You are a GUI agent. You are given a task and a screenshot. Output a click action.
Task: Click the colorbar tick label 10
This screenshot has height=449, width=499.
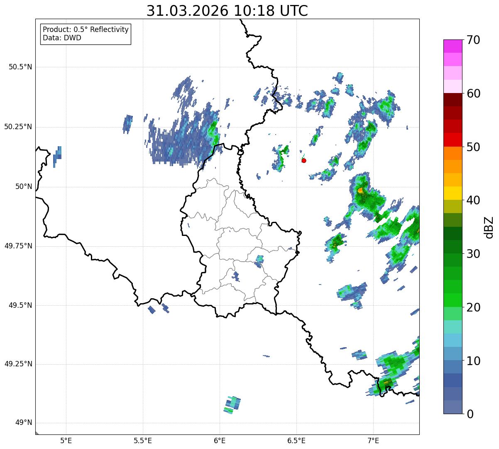pyautogui.click(x=473, y=361)
